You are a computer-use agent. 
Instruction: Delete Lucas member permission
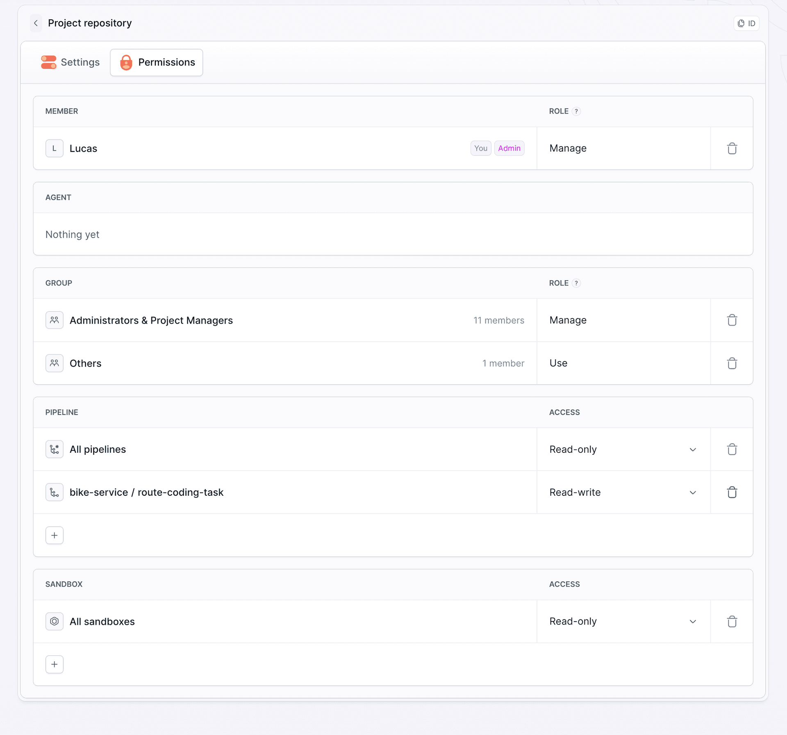732,148
